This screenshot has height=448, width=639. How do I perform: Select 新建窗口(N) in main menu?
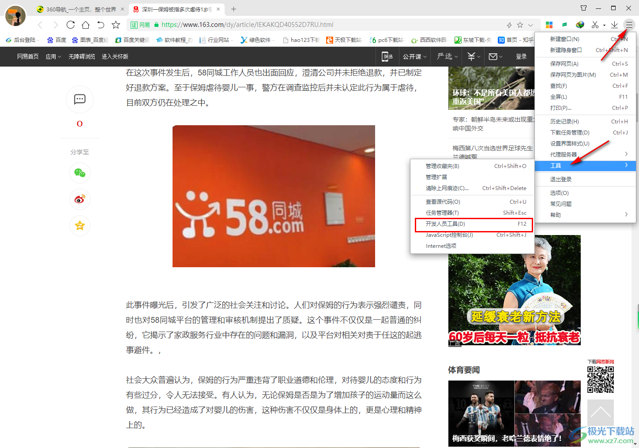[585, 39]
